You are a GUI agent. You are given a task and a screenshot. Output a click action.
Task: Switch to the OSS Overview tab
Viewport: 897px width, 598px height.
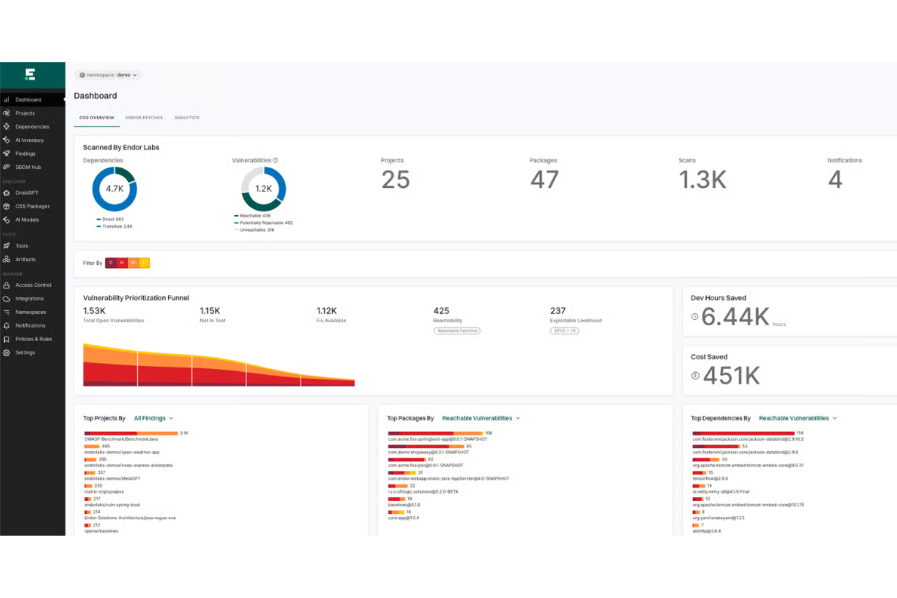pos(97,118)
